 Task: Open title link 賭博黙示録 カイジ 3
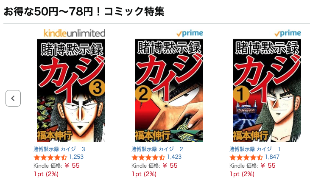(x=59, y=149)
